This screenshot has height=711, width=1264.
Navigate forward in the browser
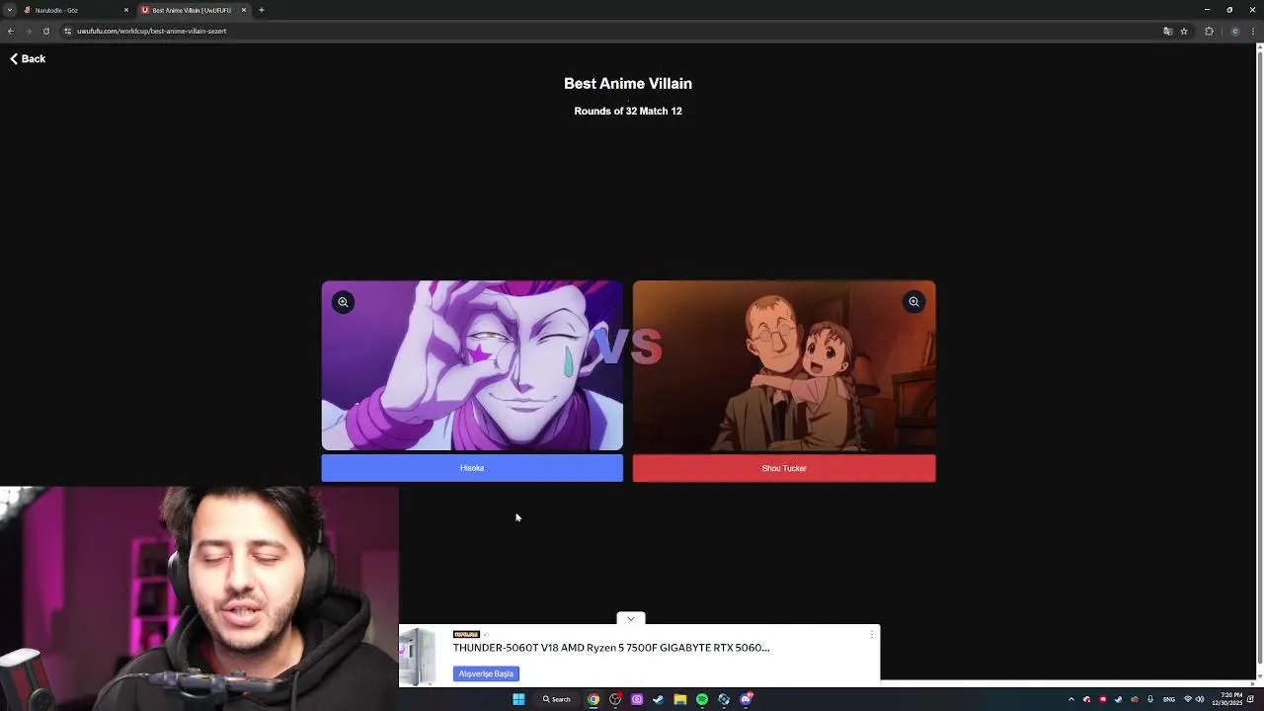tap(28, 31)
